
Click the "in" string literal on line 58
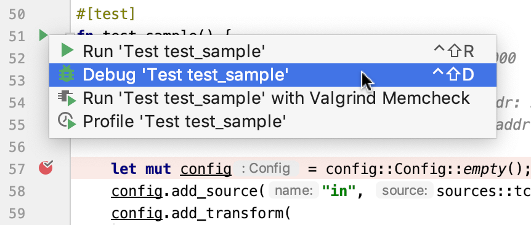click(x=339, y=191)
